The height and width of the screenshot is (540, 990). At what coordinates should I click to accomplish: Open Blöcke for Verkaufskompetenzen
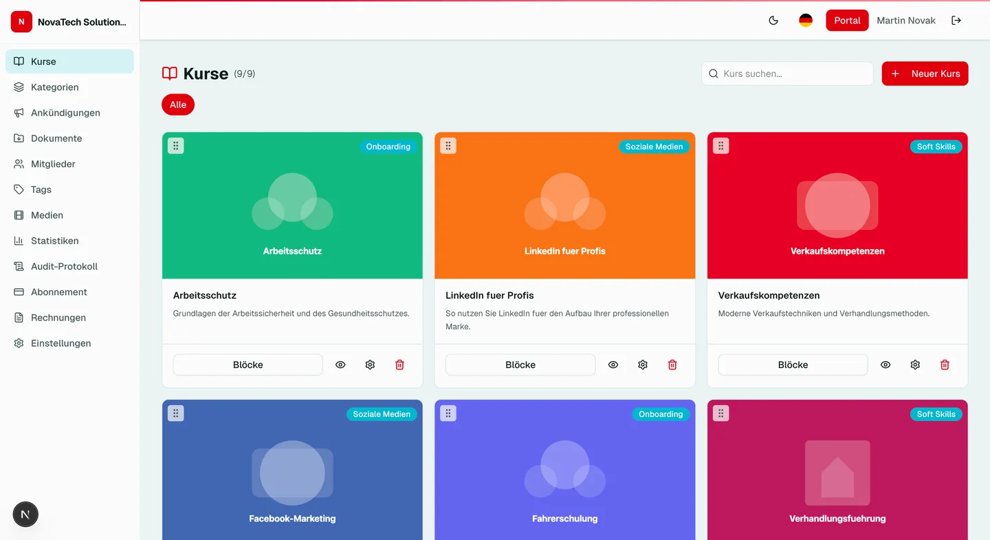click(x=793, y=365)
